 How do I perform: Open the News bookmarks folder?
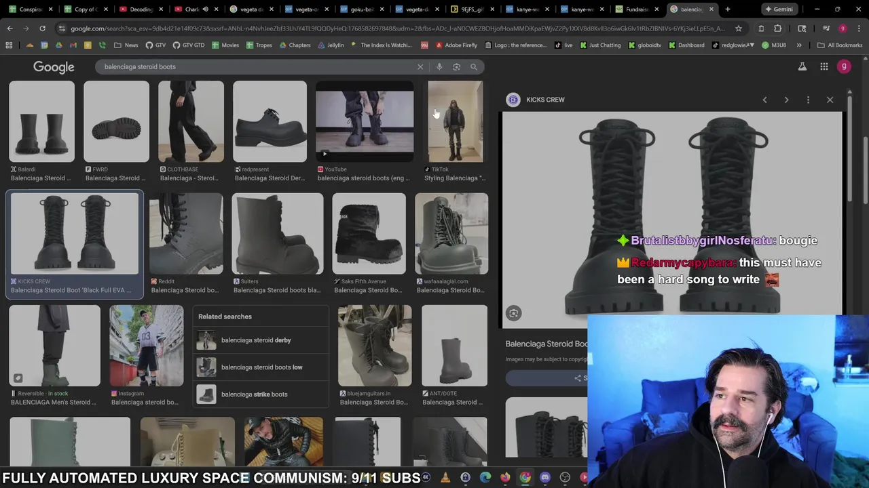tap(126, 45)
